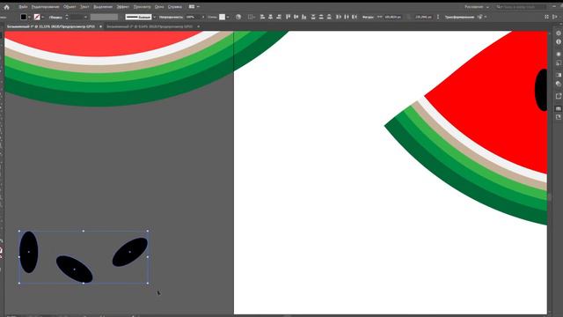Open the arrange documents layout switcher
The image size is (563, 317).
194,6
